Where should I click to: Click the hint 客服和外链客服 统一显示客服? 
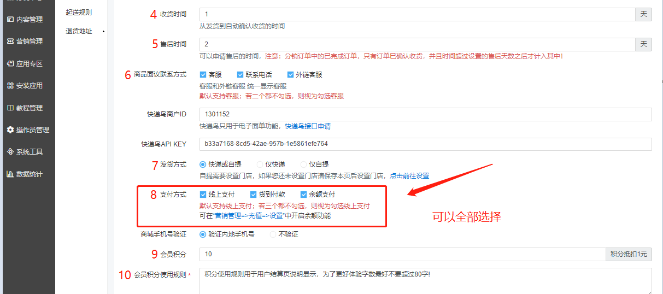pyautogui.click(x=243, y=86)
